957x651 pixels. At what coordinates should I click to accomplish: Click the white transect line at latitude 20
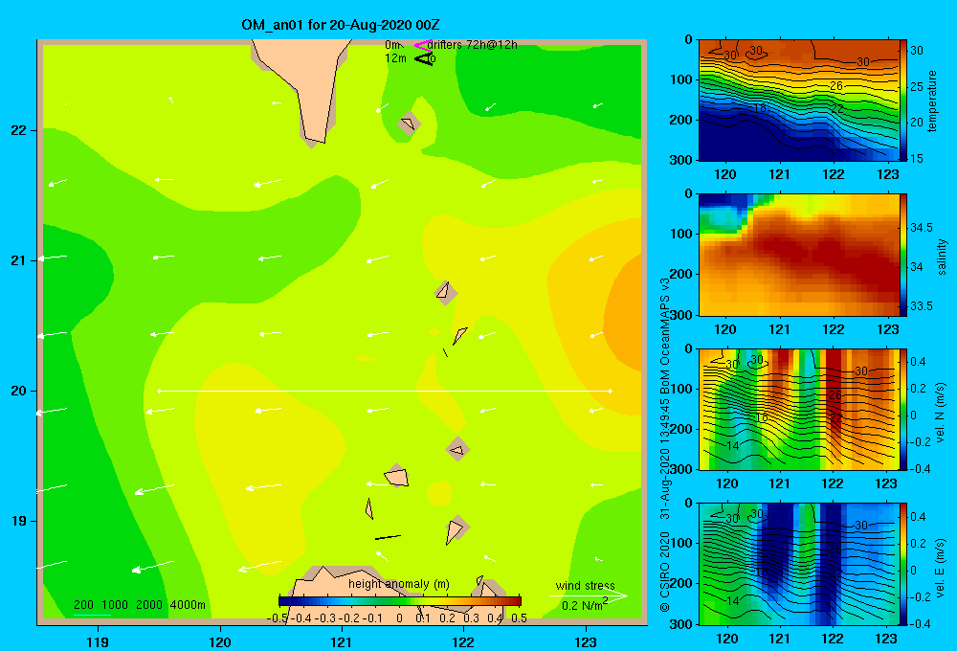tap(385, 391)
